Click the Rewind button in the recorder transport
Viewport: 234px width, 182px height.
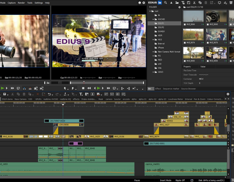tap(89, 88)
